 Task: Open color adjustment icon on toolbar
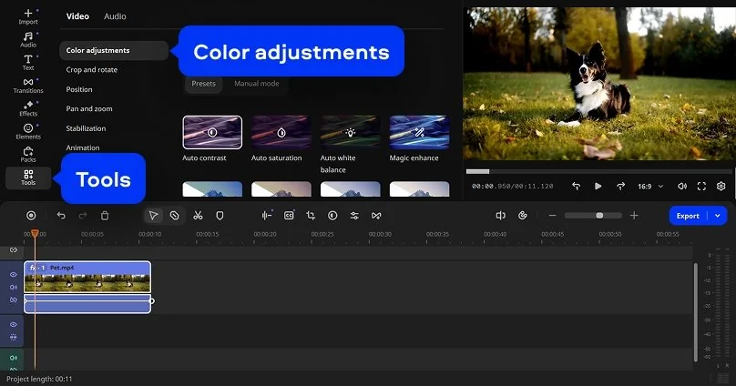332,215
